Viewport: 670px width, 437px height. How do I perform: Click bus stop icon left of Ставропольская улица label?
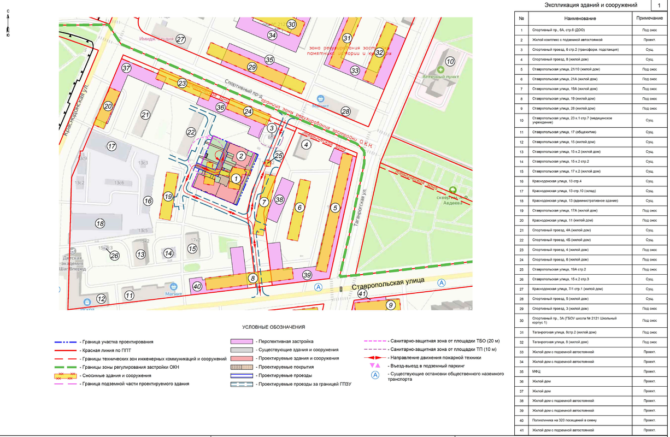click(x=319, y=287)
